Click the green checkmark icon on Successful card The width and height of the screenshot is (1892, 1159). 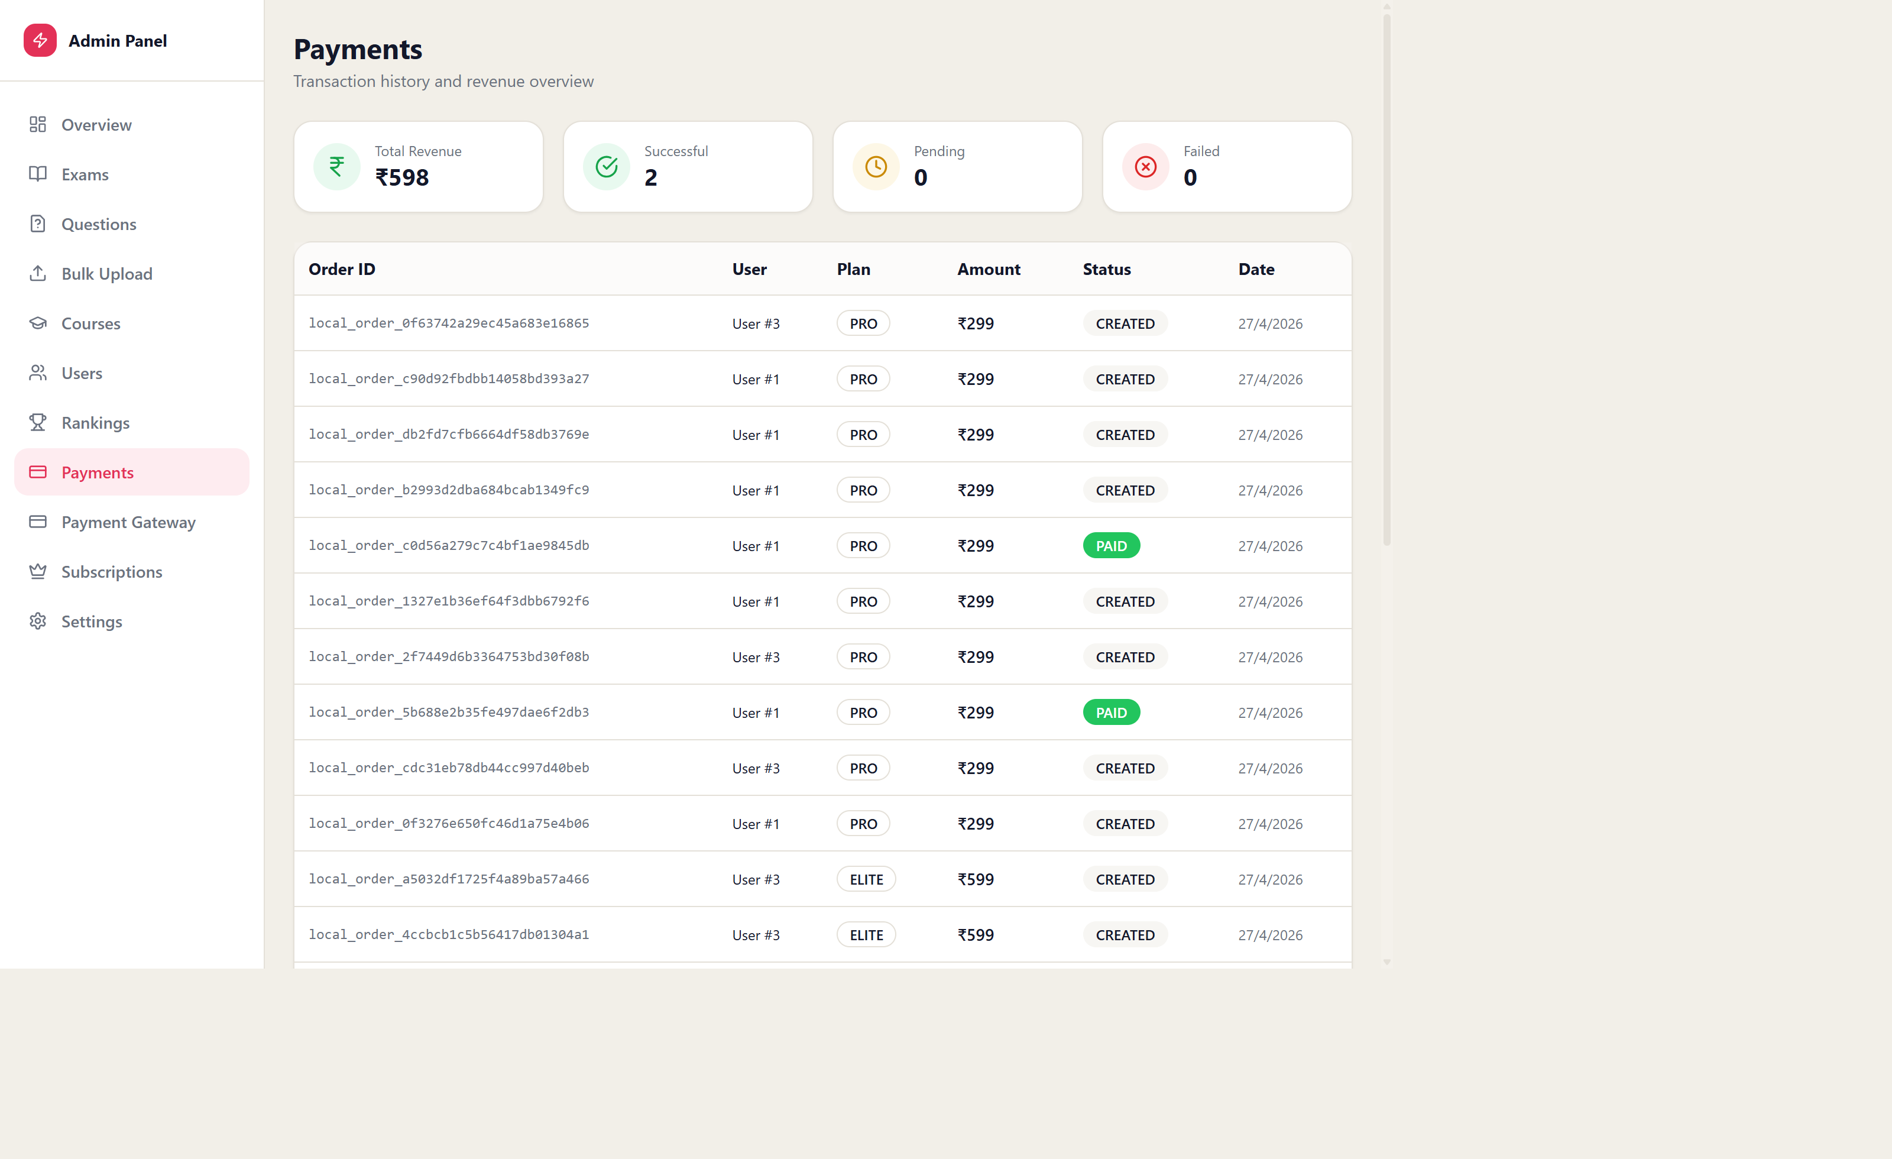[x=607, y=167]
